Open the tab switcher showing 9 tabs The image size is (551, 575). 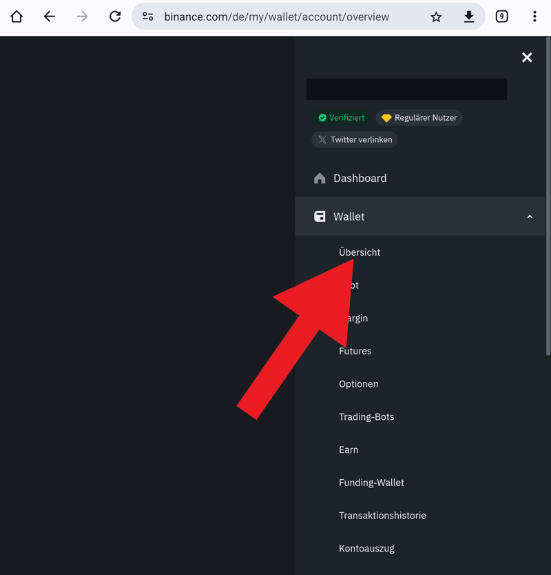click(502, 16)
